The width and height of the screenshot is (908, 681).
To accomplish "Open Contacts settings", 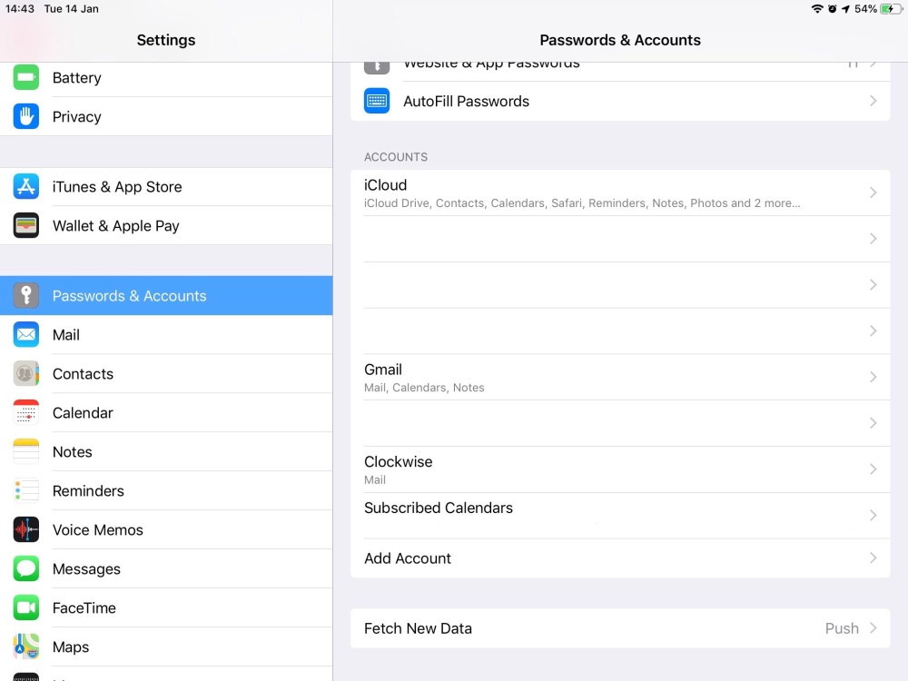I will tap(166, 373).
